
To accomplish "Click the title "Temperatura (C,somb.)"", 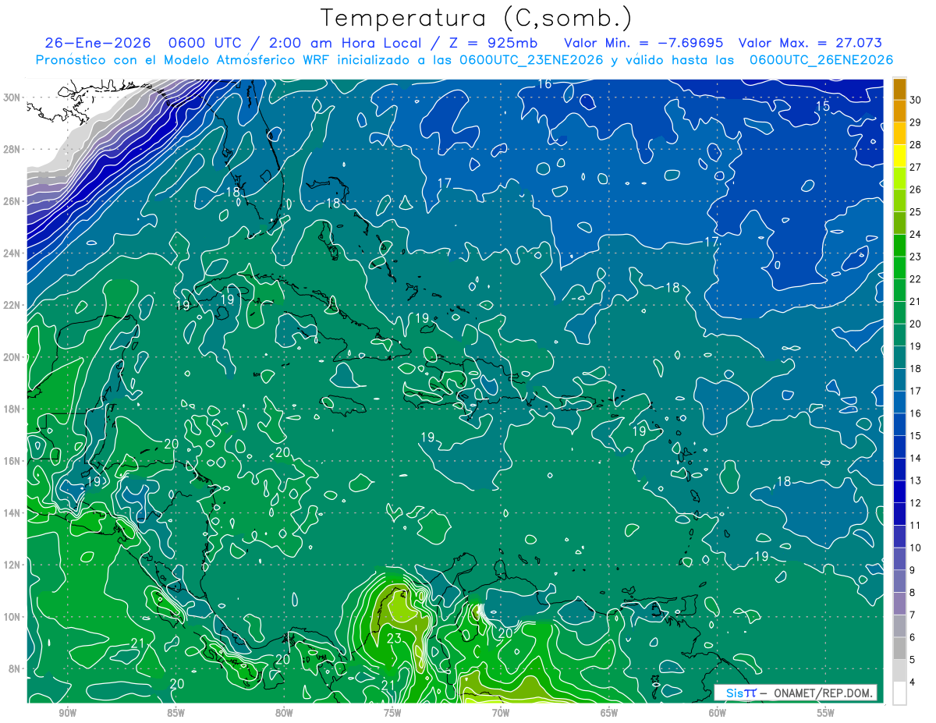I will click(476, 18).
